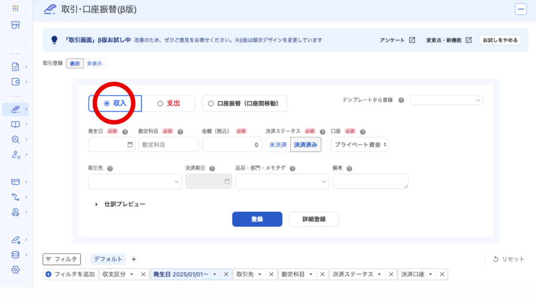
Task: Remove the 取引先 filter with its X
Action: (x=271, y=274)
